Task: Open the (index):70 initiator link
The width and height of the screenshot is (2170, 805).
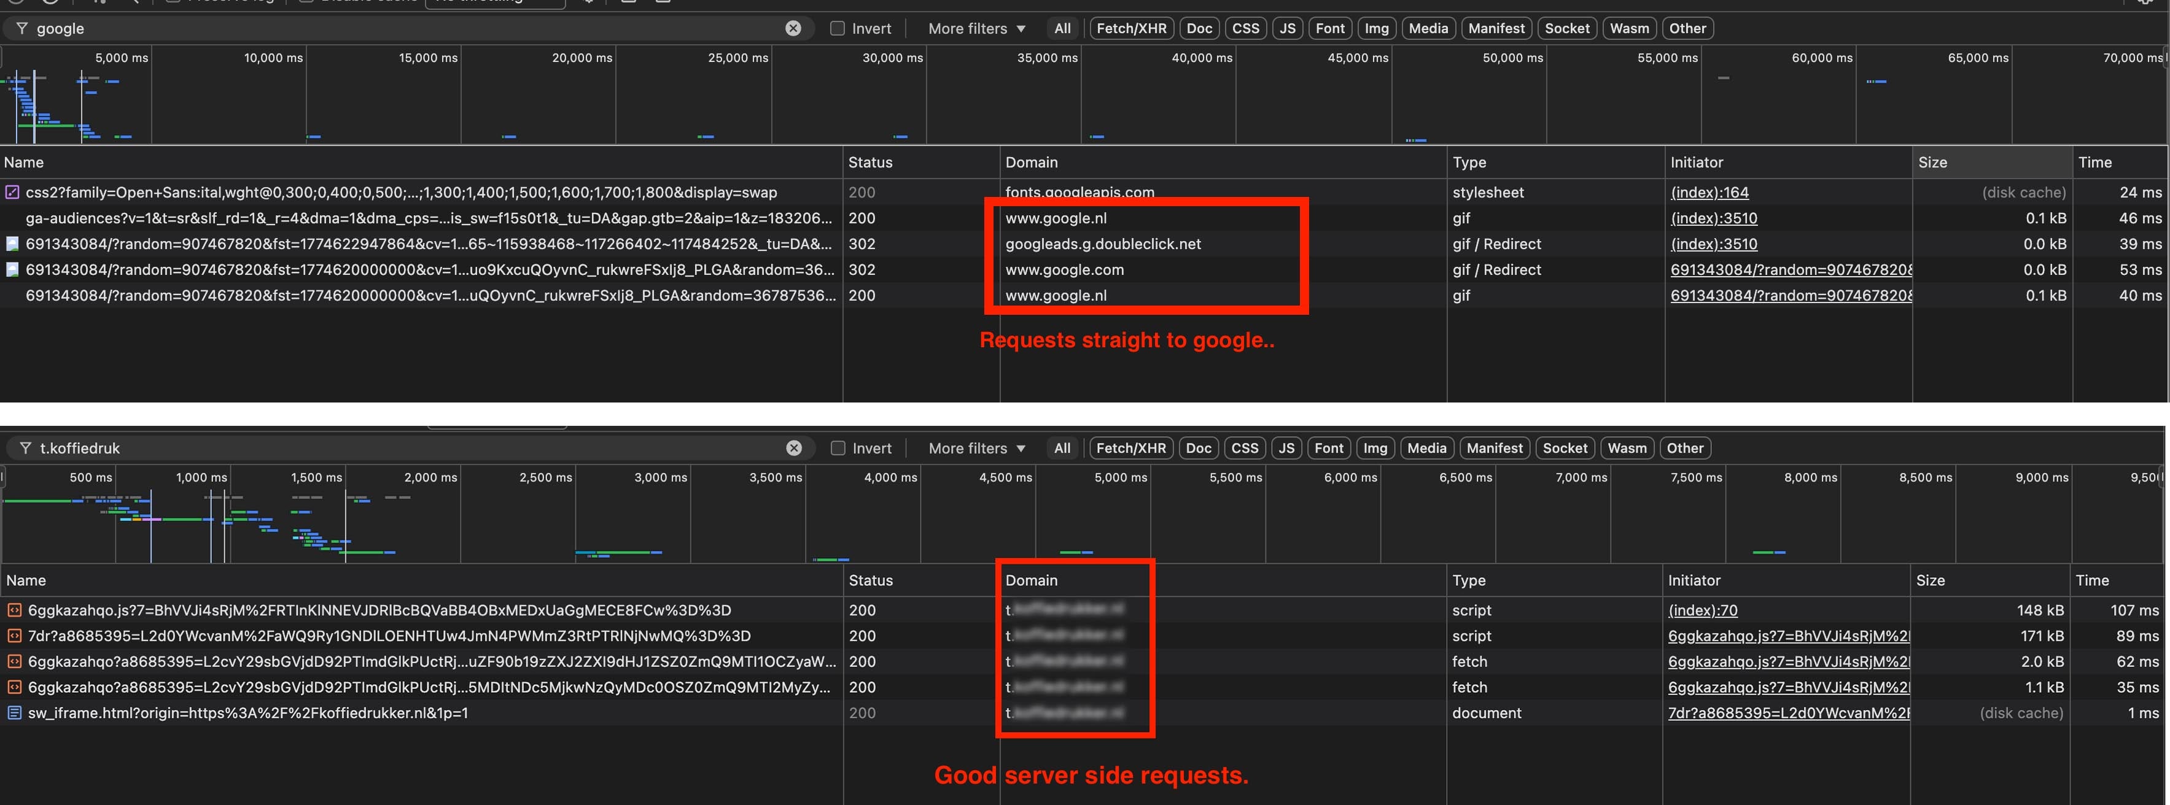Action: (1703, 610)
